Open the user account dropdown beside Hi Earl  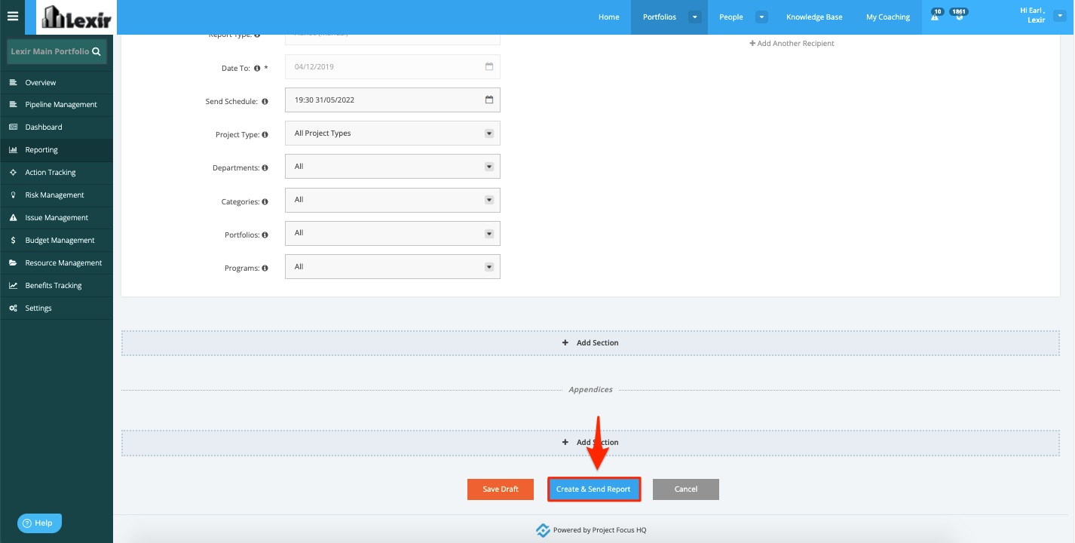[x=1061, y=16]
